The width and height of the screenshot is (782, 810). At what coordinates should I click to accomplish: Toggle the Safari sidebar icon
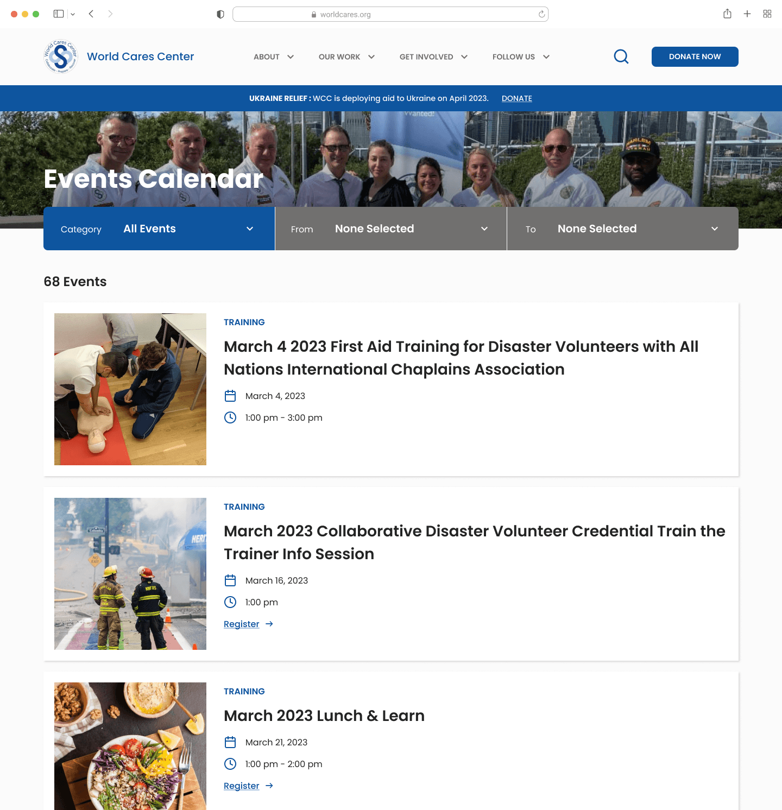(x=59, y=14)
